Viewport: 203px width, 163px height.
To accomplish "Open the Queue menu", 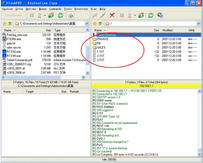I will [x=42, y=9].
